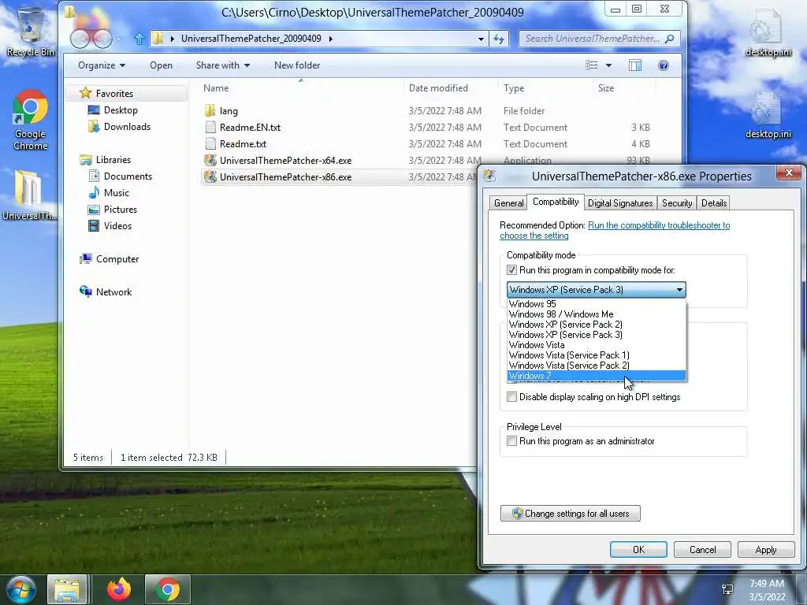Image resolution: width=807 pixels, height=605 pixels.
Task: Click the Explorer forward navigation button
Action: pyautogui.click(x=102, y=39)
